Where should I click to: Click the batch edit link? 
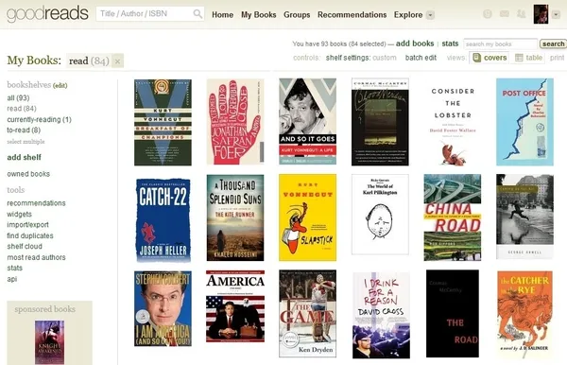click(421, 58)
